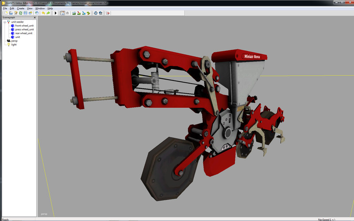The image size is (354, 221).
Task: Open the Create menu
Action: (x=21, y=8)
